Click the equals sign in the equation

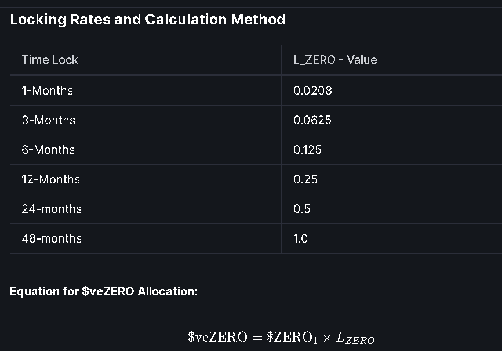pos(257,337)
